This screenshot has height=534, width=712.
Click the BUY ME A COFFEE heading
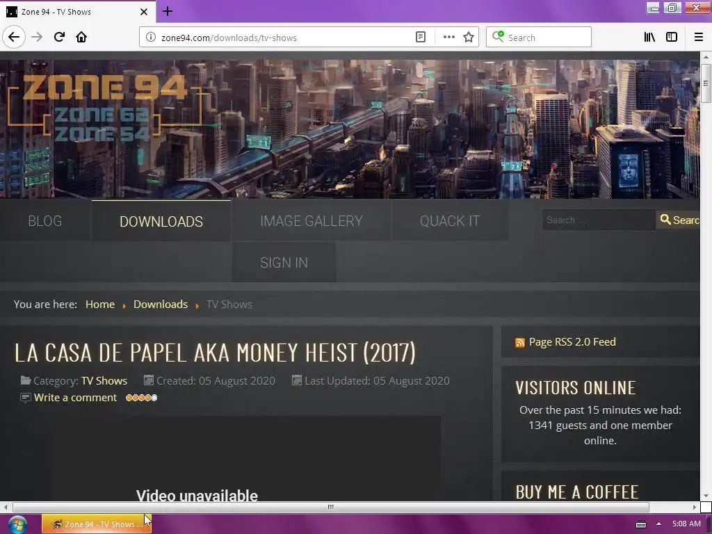tap(576, 492)
